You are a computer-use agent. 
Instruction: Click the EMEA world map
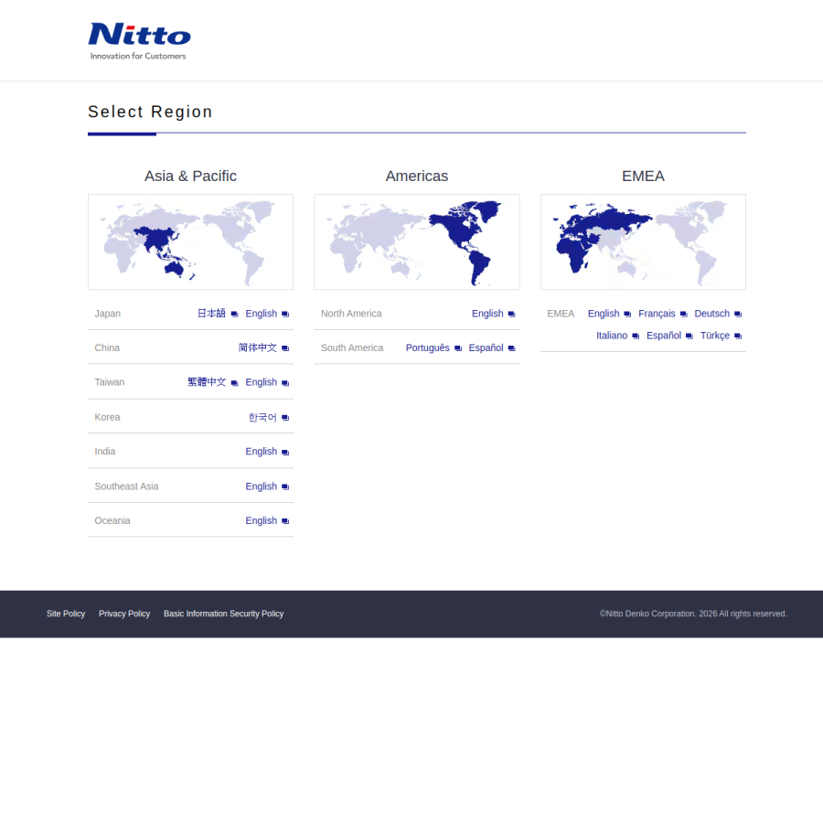[643, 242]
